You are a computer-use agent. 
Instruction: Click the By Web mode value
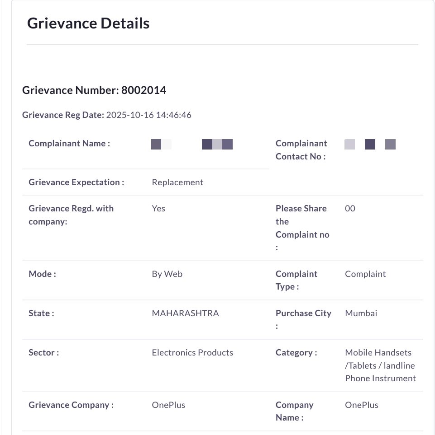click(x=167, y=274)
